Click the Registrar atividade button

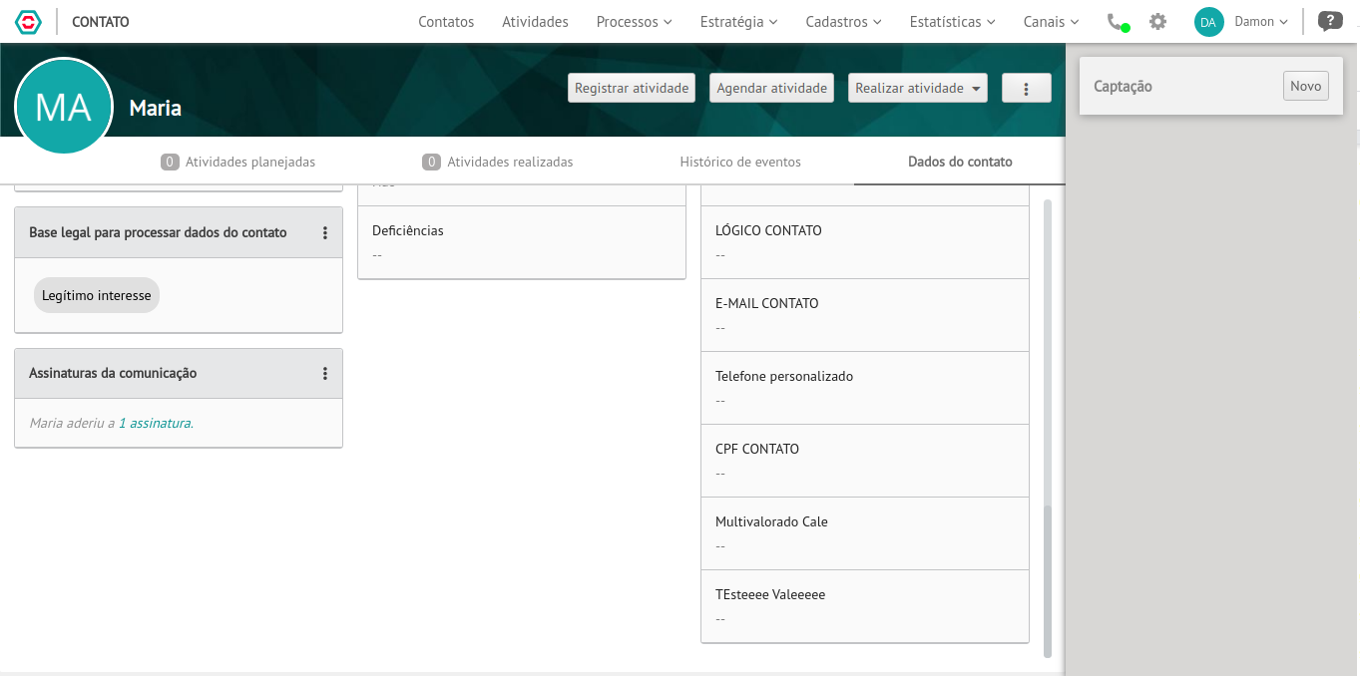click(x=632, y=88)
